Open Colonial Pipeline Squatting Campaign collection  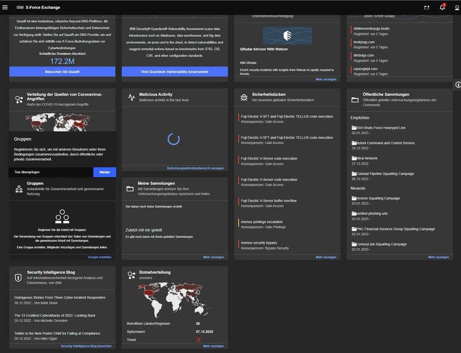click(385, 174)
